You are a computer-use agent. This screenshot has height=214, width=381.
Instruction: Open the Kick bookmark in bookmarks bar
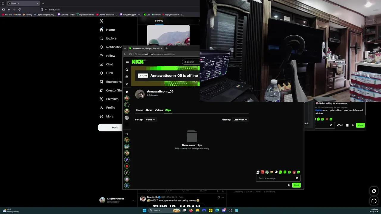coord(147,15)
